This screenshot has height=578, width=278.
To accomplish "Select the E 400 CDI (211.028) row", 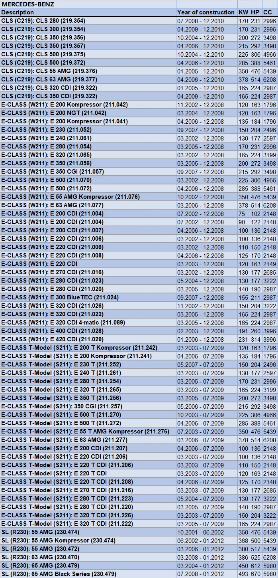I will 139,331.
